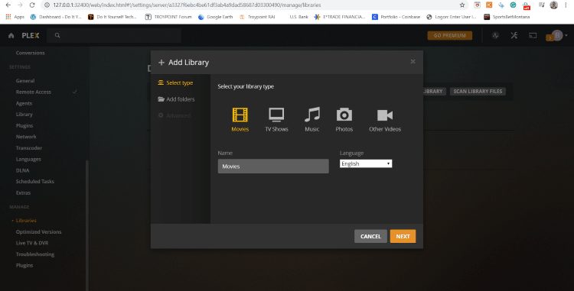Click the browser back arrow
The width and height of the screenshot is (574, 291).
click(8, 5)
